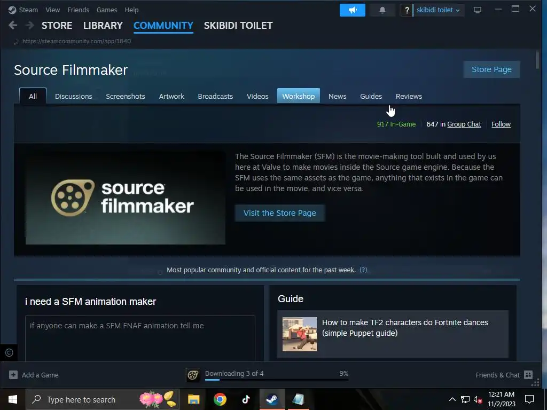Click Source Filmmaker download icon in bottom bar

tap(193, 375)
